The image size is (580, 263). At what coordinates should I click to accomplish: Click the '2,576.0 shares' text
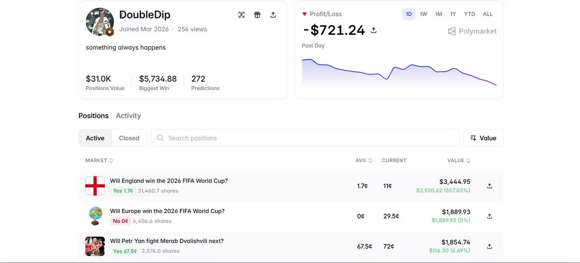click(160, 251)
